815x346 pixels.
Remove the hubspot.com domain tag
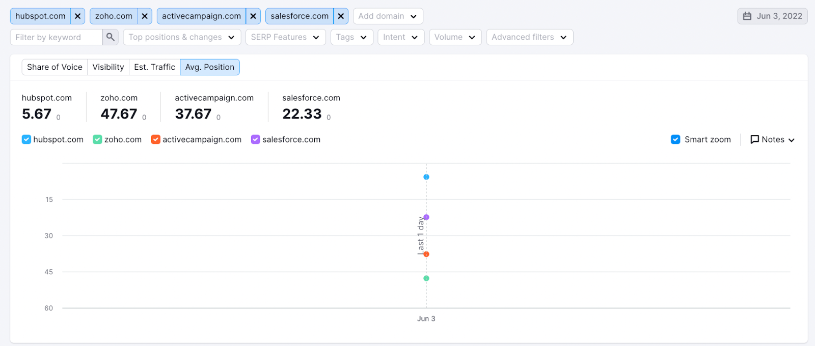(x=77, y=16)
